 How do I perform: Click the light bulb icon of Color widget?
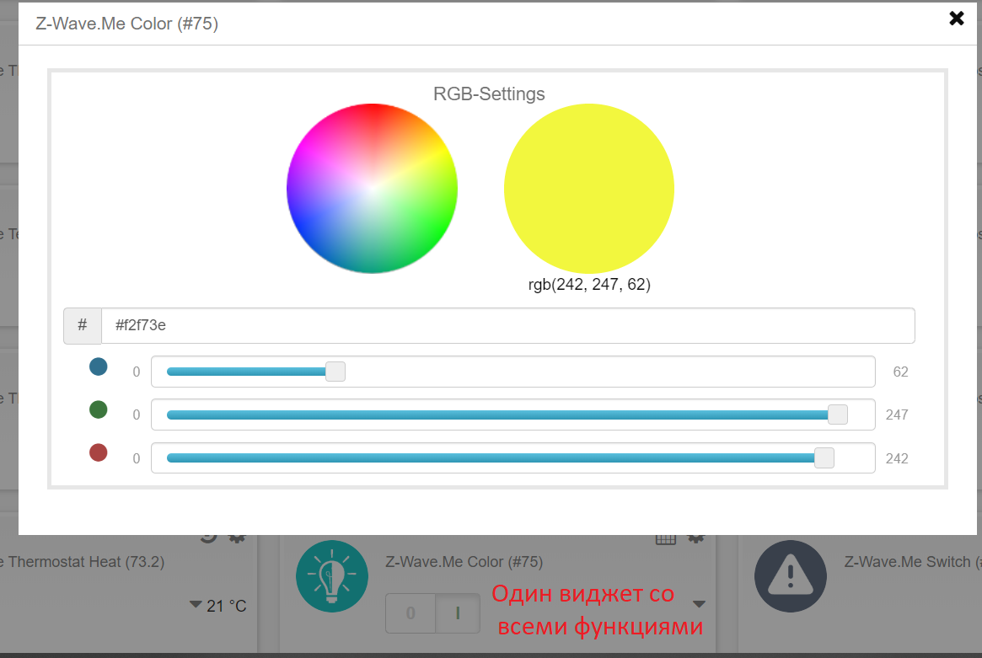click(332, 576)
